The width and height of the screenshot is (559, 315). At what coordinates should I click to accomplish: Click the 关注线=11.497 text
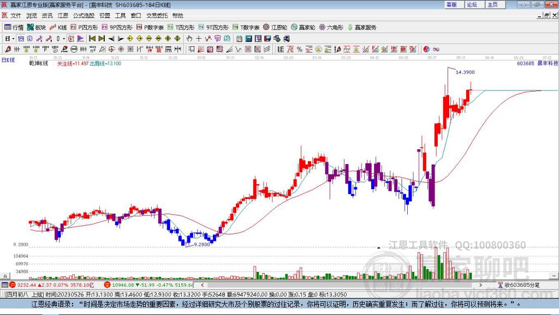73,63
